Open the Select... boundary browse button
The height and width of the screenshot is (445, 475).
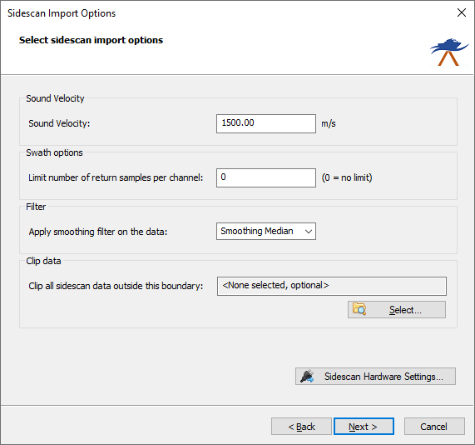point(397,310)
